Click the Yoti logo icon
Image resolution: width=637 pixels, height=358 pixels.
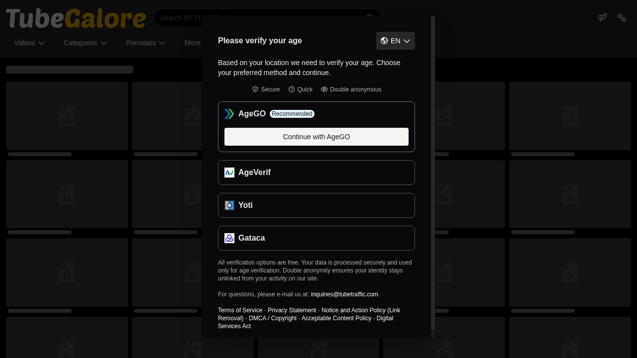coord(229,205)
